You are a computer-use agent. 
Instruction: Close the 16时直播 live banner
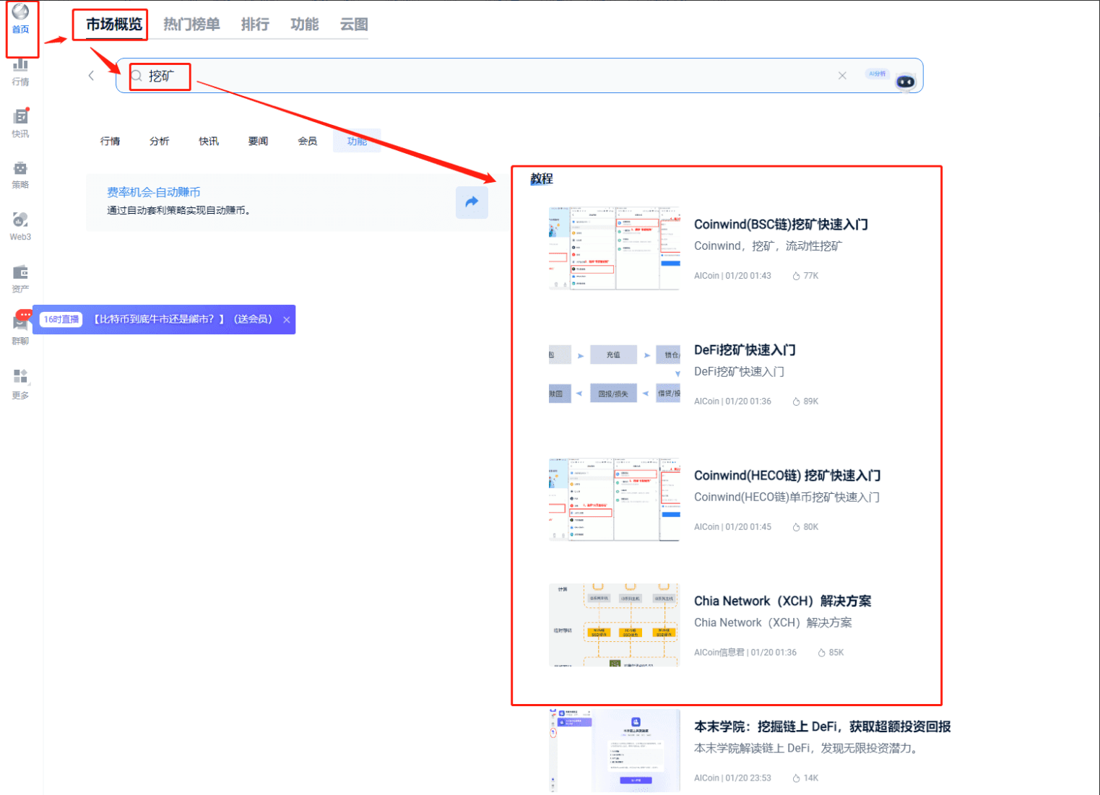click(x=287, y=320)
